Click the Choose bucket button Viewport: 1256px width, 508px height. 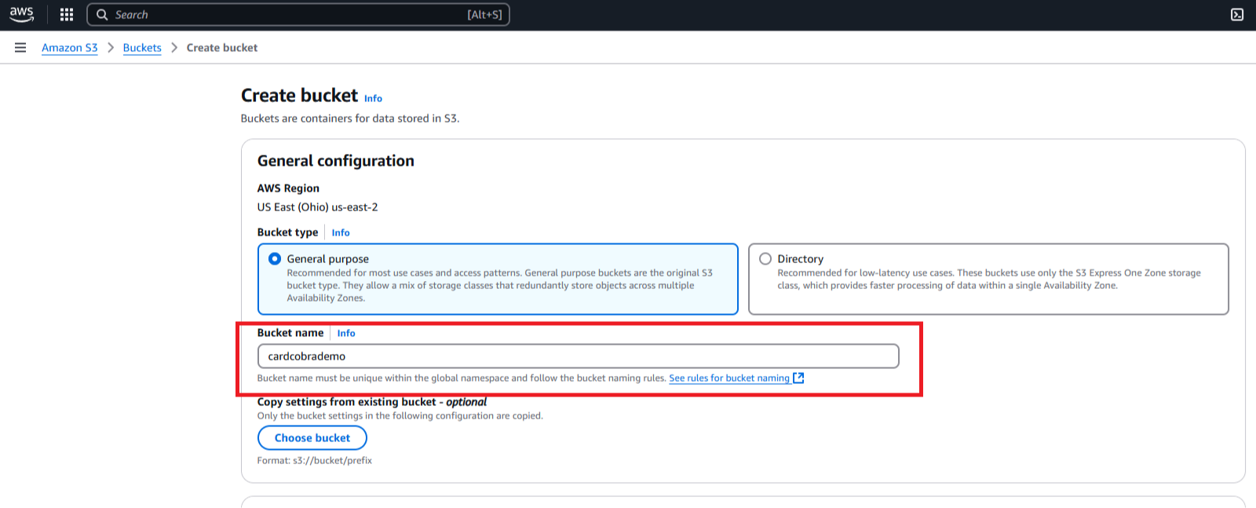tap(312, 438)
